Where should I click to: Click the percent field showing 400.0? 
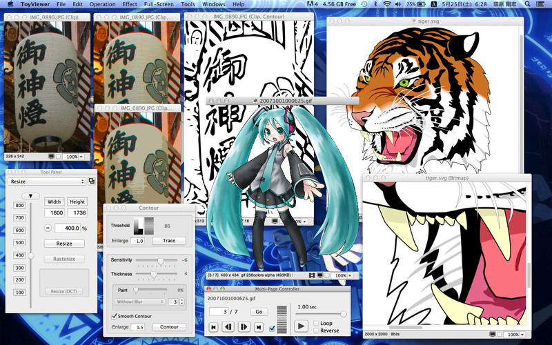[x=68, y=228]
